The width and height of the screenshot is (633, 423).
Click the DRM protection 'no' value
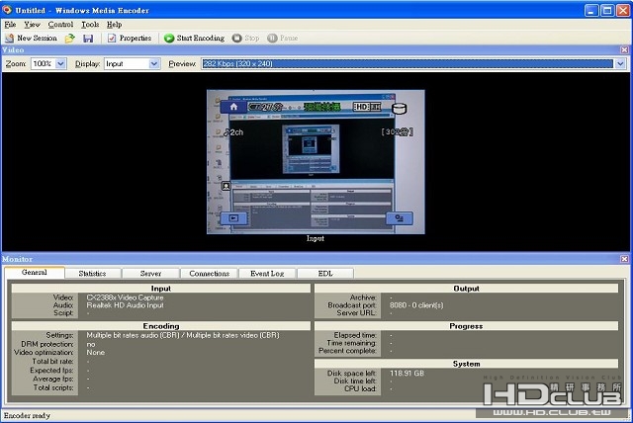[91, 344]
